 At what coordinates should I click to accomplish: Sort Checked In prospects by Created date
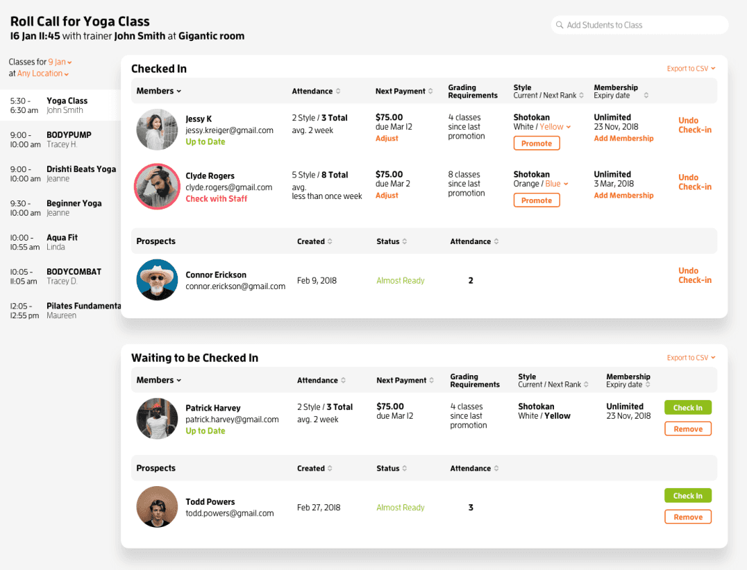pyautogui.click(x=330, y=241)
